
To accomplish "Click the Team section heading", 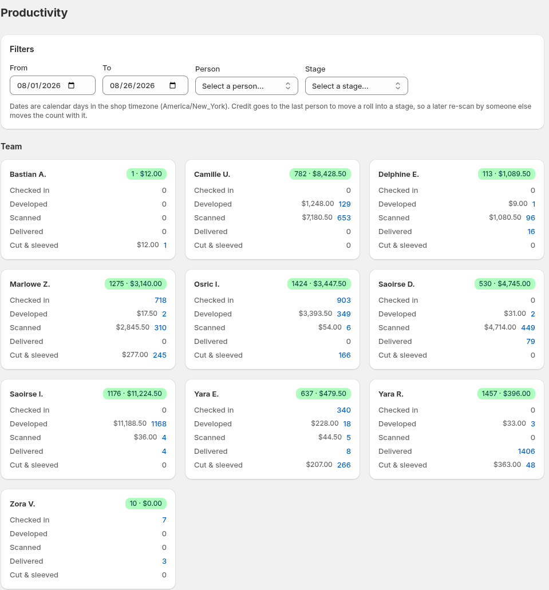I will [11, 146].
